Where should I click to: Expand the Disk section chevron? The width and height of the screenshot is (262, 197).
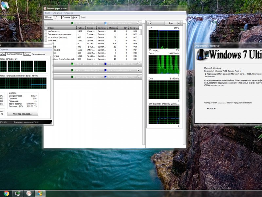click(x=138, y=64)
